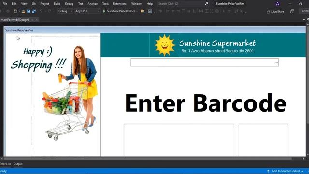Image resolution: width=309 pixels, height=174 pixels.
Task: Toggle pin on mainForm.vb design tab
Action: [x=32, y=20]
